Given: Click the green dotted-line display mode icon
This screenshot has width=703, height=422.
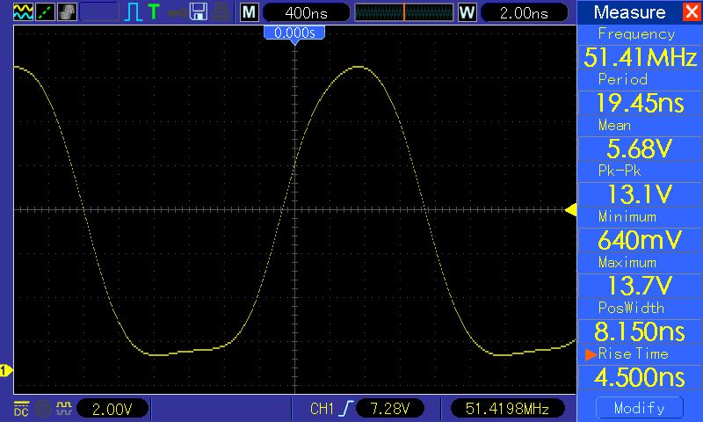Looking at the screenshot, I should (x=46, y=12).
